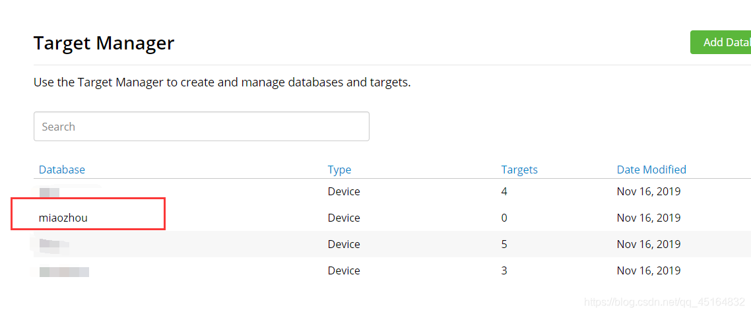Click the Nov 16, 2019 date in miaozhou row
Screen dimensions: 751x314
point(649,218)
